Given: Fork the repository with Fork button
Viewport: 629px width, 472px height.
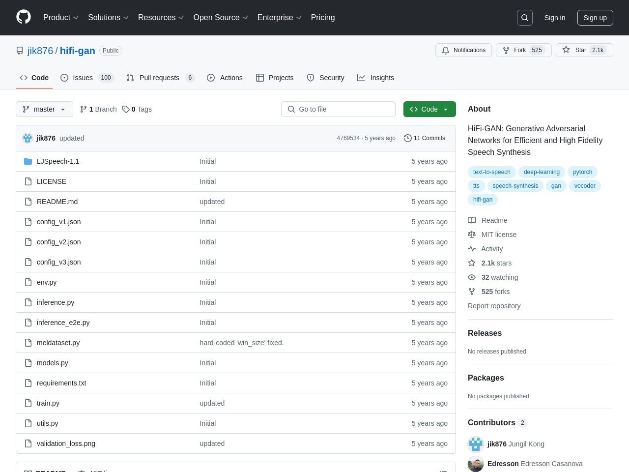Looking at the screenshot, I should tap(524, 50).
